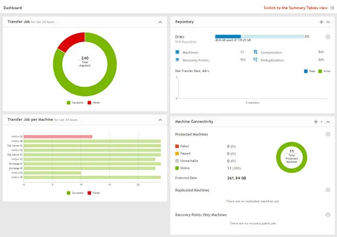Click the Dashboard title

point(12,8)
